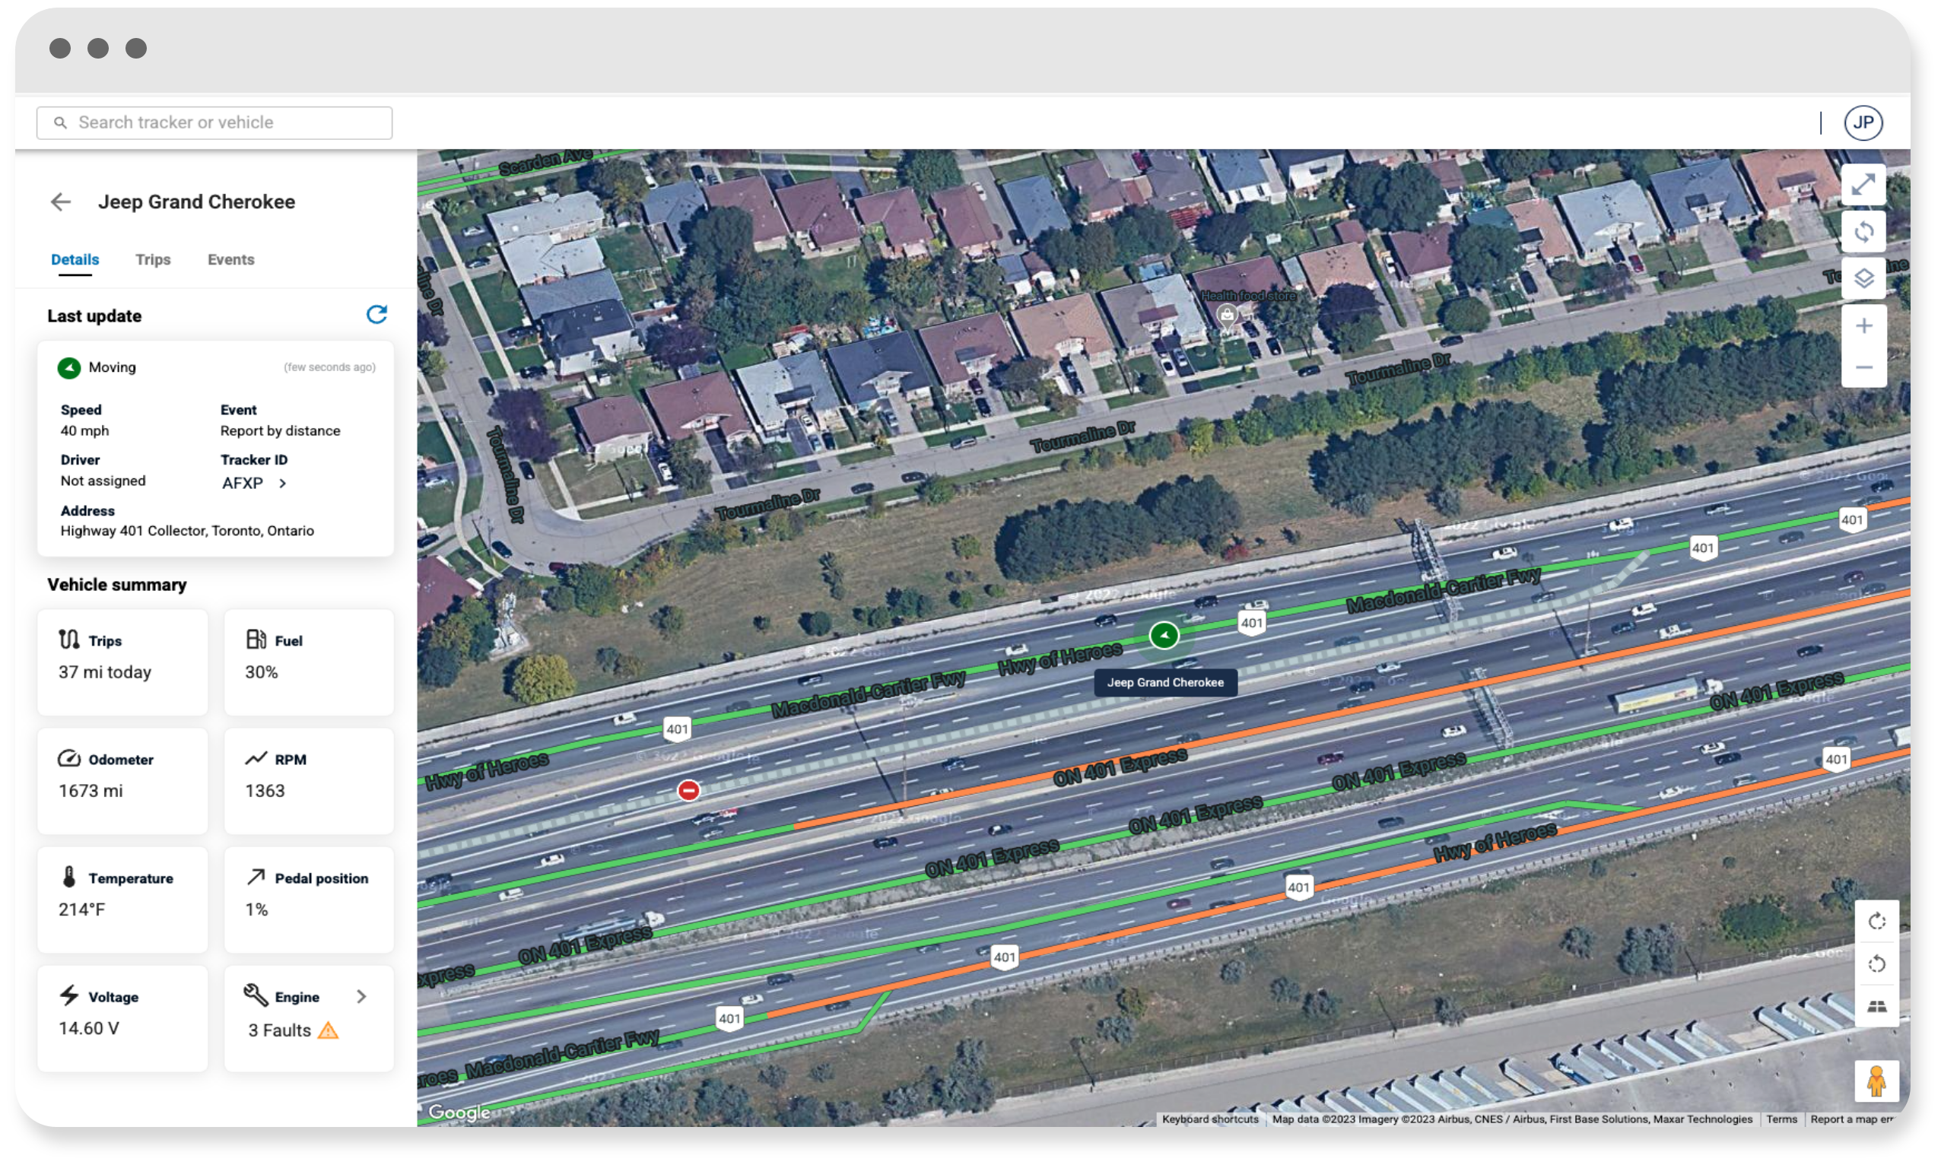This screenshot has height=1165, width=1941.
Task: Click the 3 Faults text
Action: tap(280, 1030)
